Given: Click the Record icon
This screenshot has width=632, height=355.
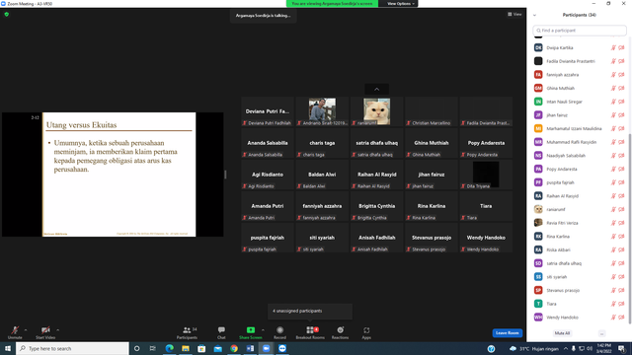Looking at the screenshot, I should click(x=279, y=330).
